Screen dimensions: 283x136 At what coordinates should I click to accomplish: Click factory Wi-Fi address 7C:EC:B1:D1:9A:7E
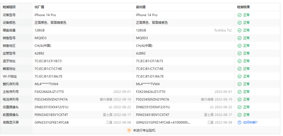[48, 76]
